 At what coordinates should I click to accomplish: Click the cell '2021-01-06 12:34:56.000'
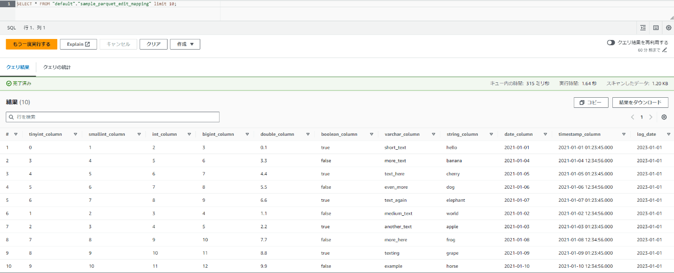pyautogui.click(x=585, y=187)
